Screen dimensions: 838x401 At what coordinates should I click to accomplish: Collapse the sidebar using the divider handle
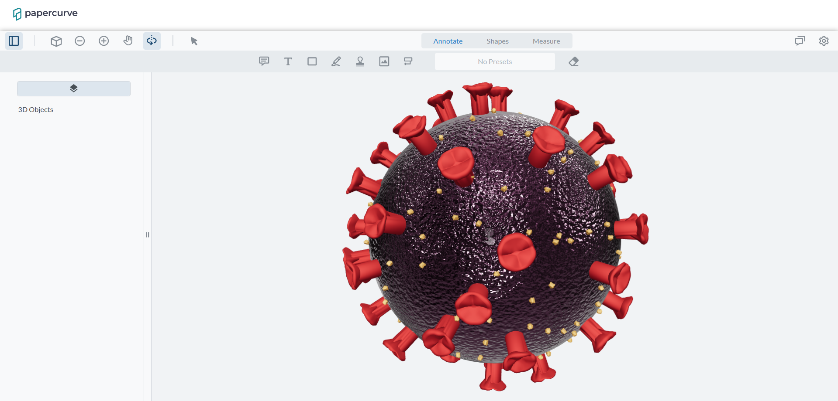pyautogui.click(x=147, y=234)
